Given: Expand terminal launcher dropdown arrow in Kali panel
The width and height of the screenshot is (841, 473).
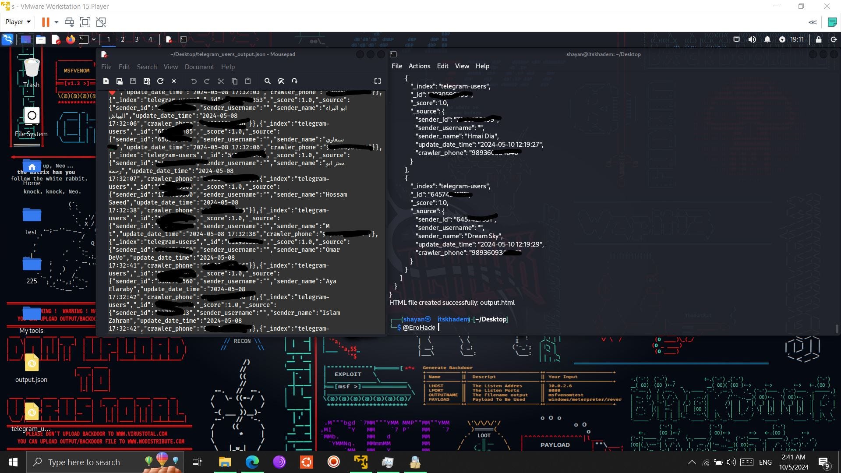Looking at the screenshot, I should (94, 39).
